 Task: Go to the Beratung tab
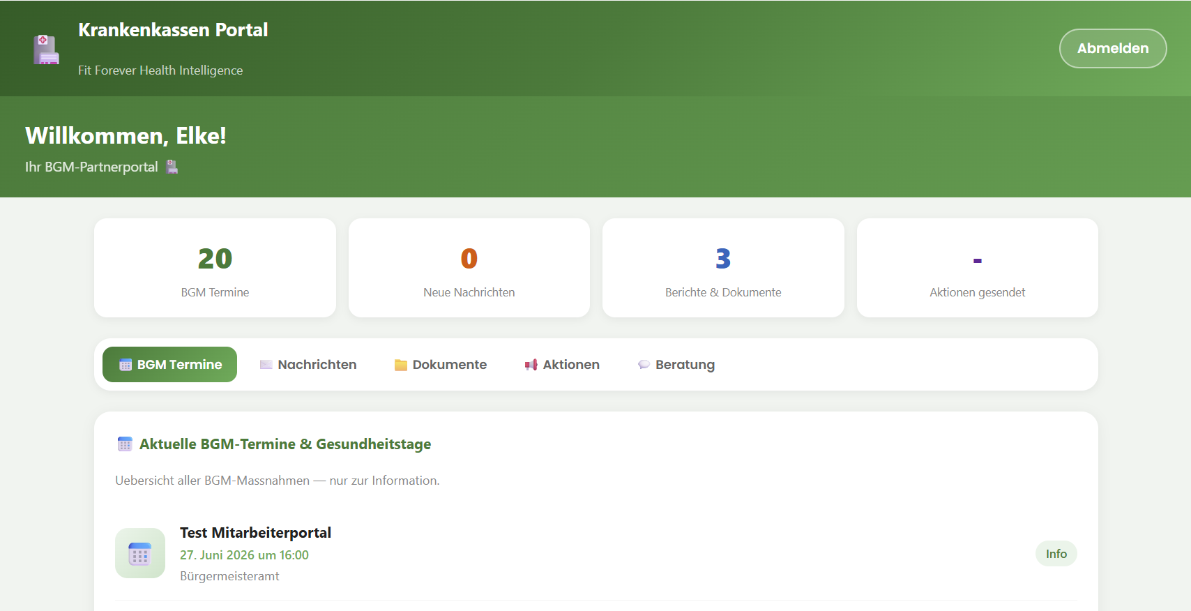click(676, 365)
